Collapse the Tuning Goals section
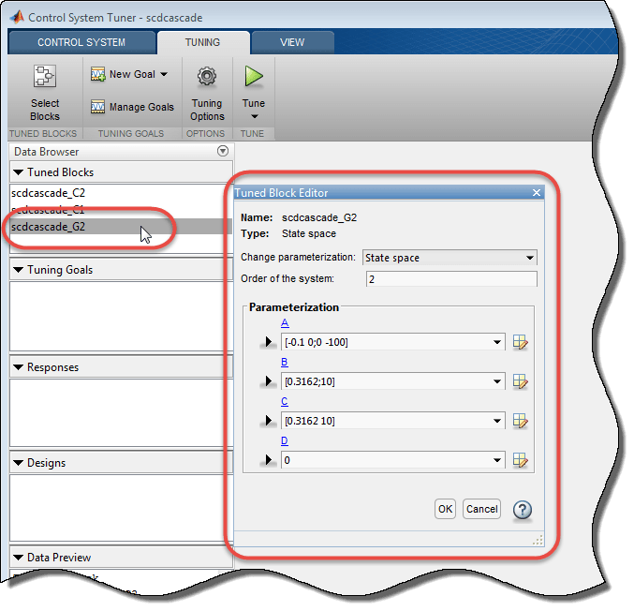634x611 pixels. [x=18, y=270]
